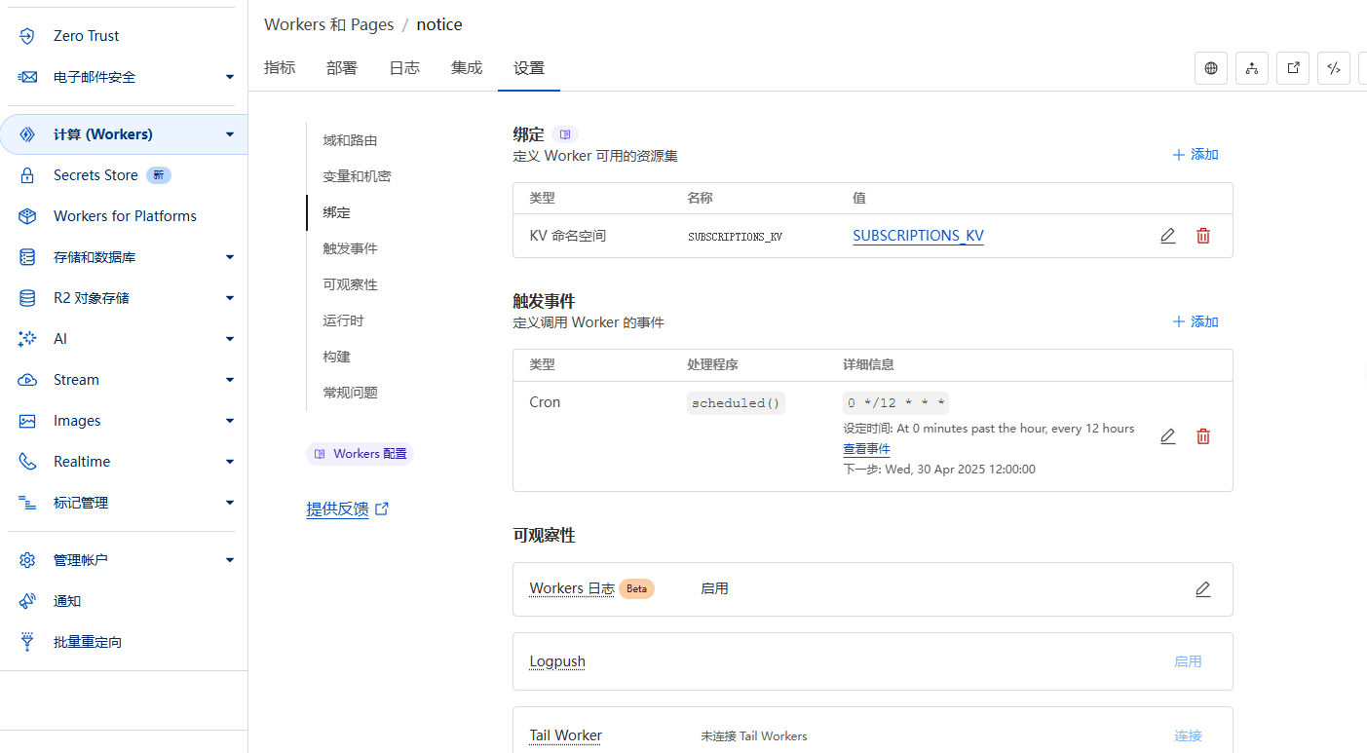Enable Logpush with 启用 button

1188,661
